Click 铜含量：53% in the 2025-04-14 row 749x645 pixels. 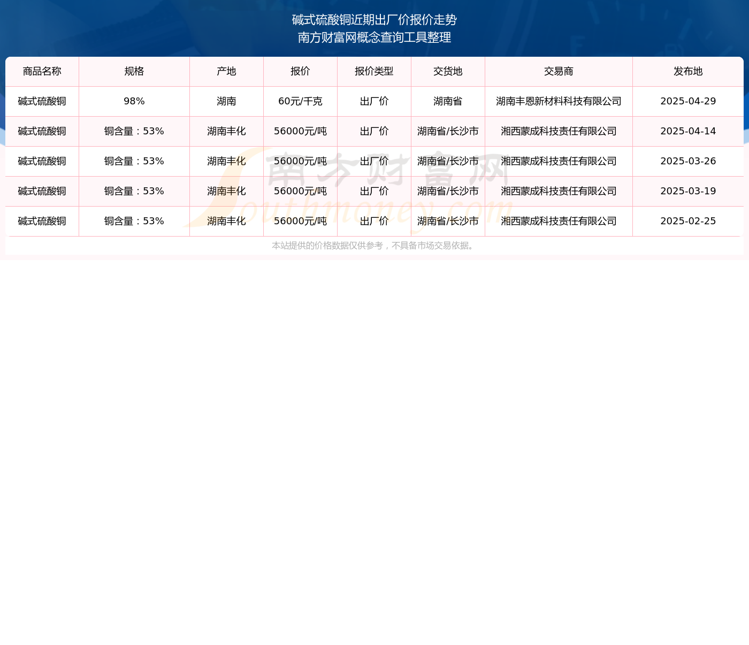(x=134, y=131)
